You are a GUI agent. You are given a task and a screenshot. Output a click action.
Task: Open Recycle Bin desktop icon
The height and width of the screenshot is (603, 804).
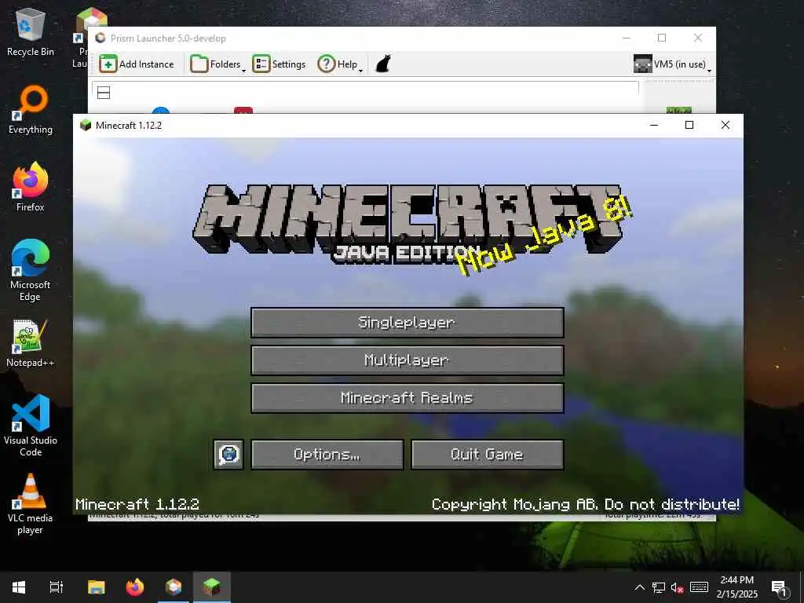[31, 31]
